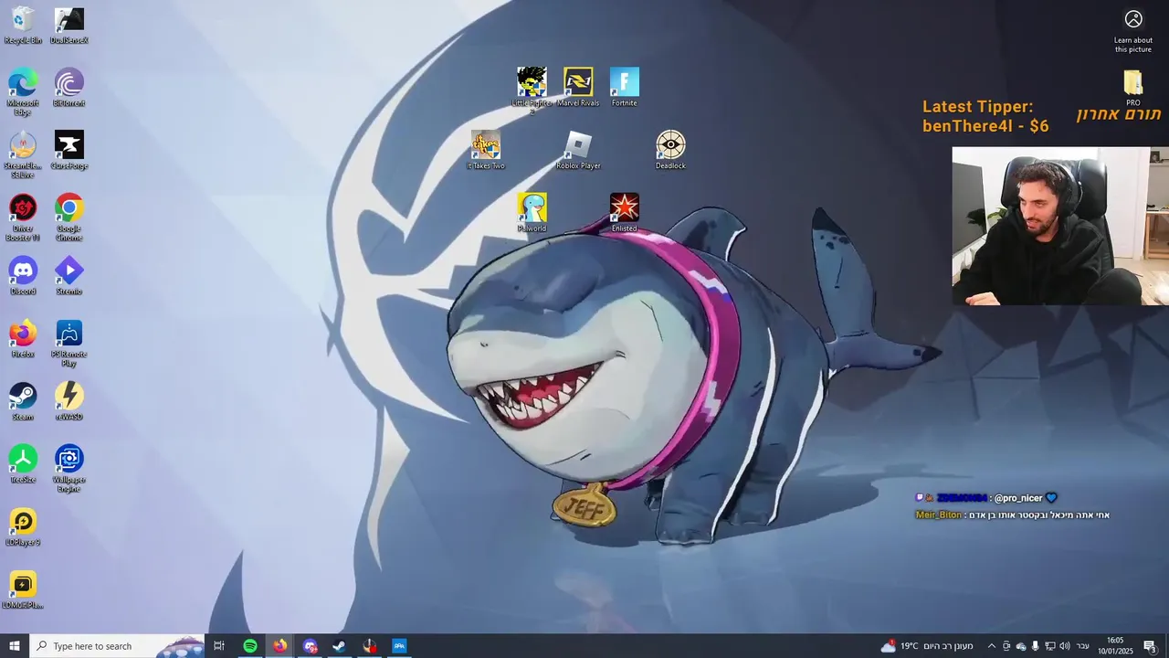
Task: Open the Windows Start menu
Action: (x=15, y=646)
